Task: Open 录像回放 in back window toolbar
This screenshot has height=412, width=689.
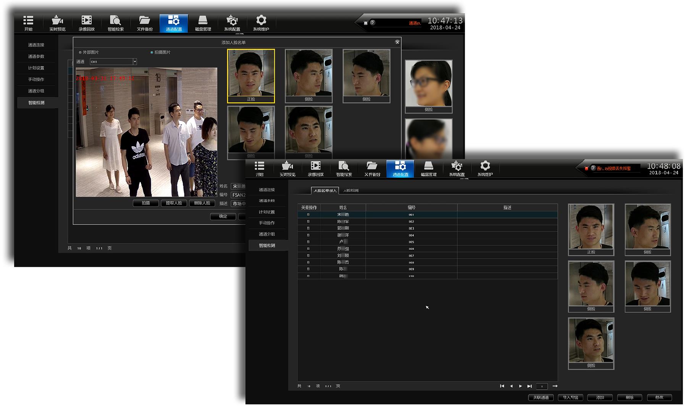Action: 87,23
